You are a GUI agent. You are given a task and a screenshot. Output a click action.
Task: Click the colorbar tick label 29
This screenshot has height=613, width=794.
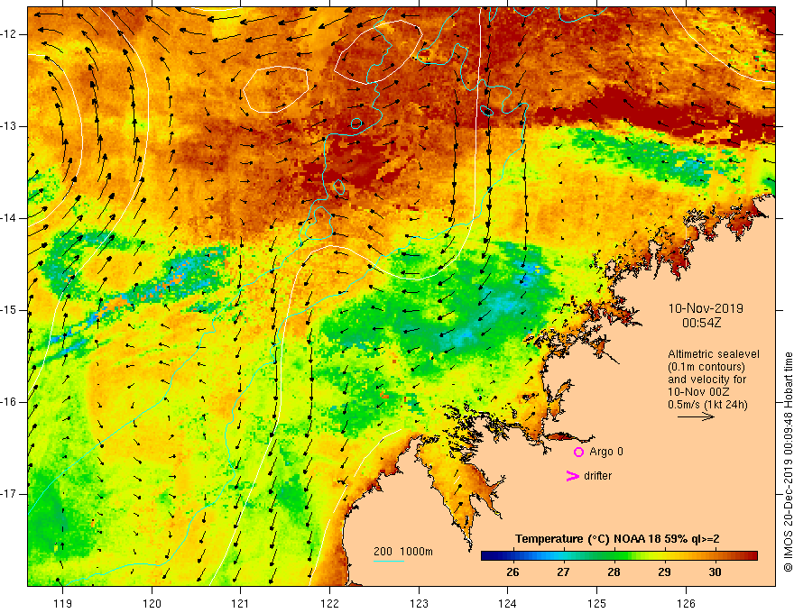coord(664,572)
